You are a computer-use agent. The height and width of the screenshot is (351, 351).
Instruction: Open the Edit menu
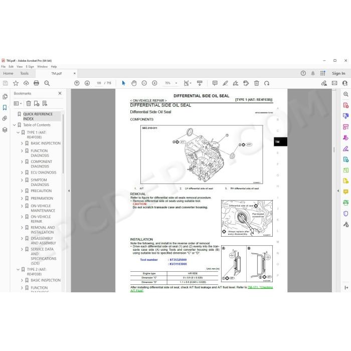pyautogui.click(x=11, y=67)
